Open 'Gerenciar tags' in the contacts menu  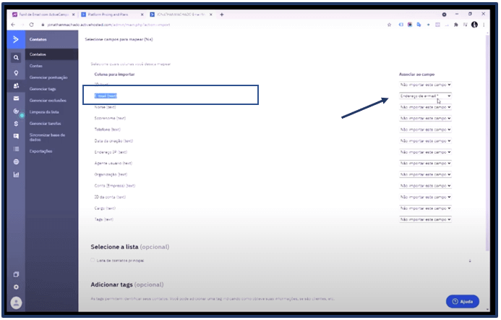(43, 88)
